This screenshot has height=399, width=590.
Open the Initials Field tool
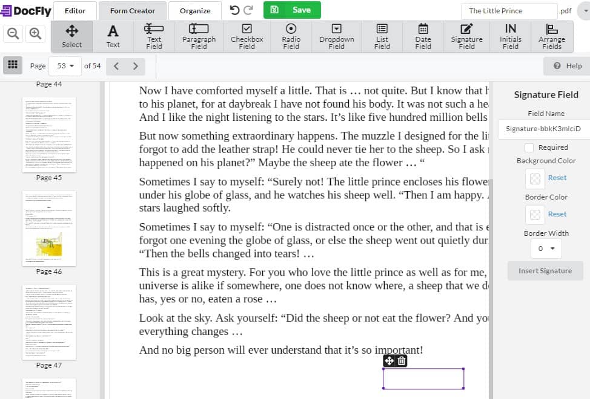coord(510,36)
